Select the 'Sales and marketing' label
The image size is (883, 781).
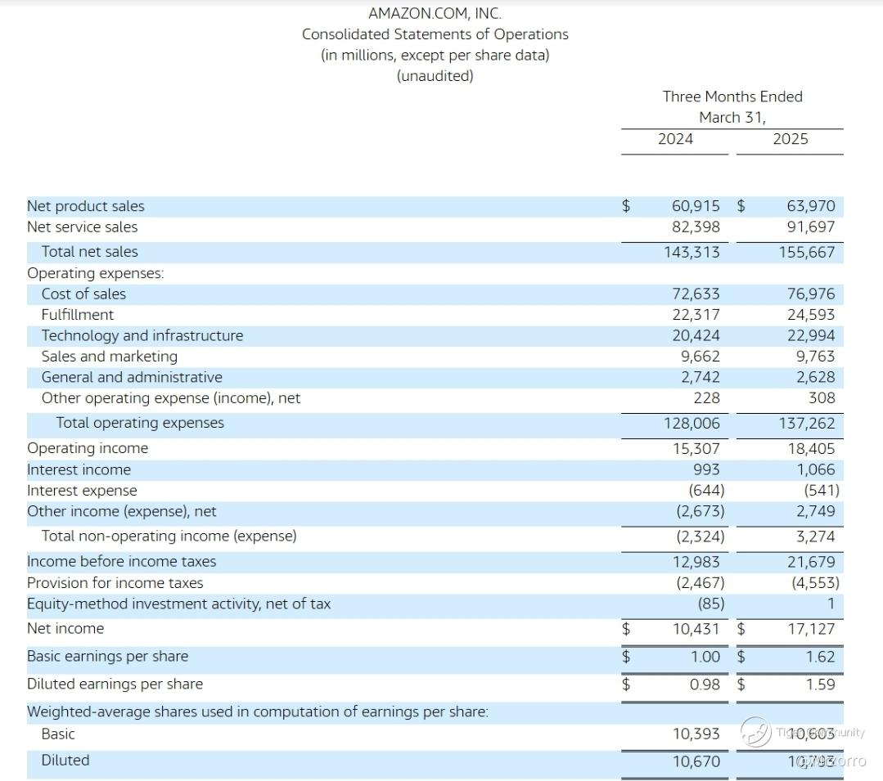[109, 357]
